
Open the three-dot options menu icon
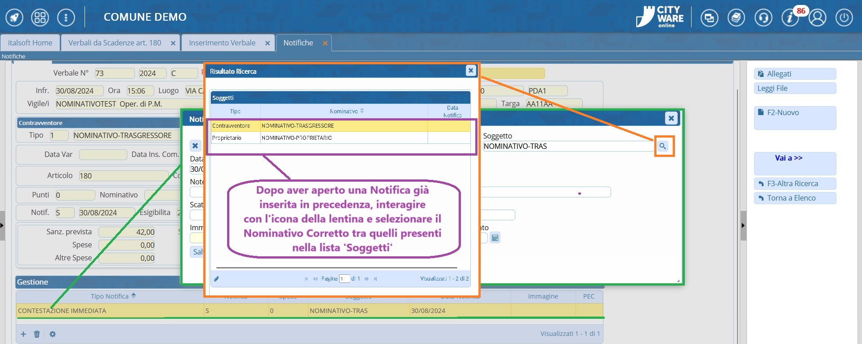tap(66, 18)
